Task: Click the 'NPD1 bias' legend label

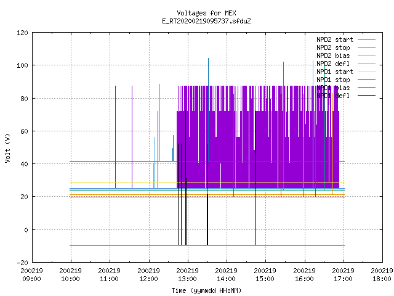Action: pos(333,88)
